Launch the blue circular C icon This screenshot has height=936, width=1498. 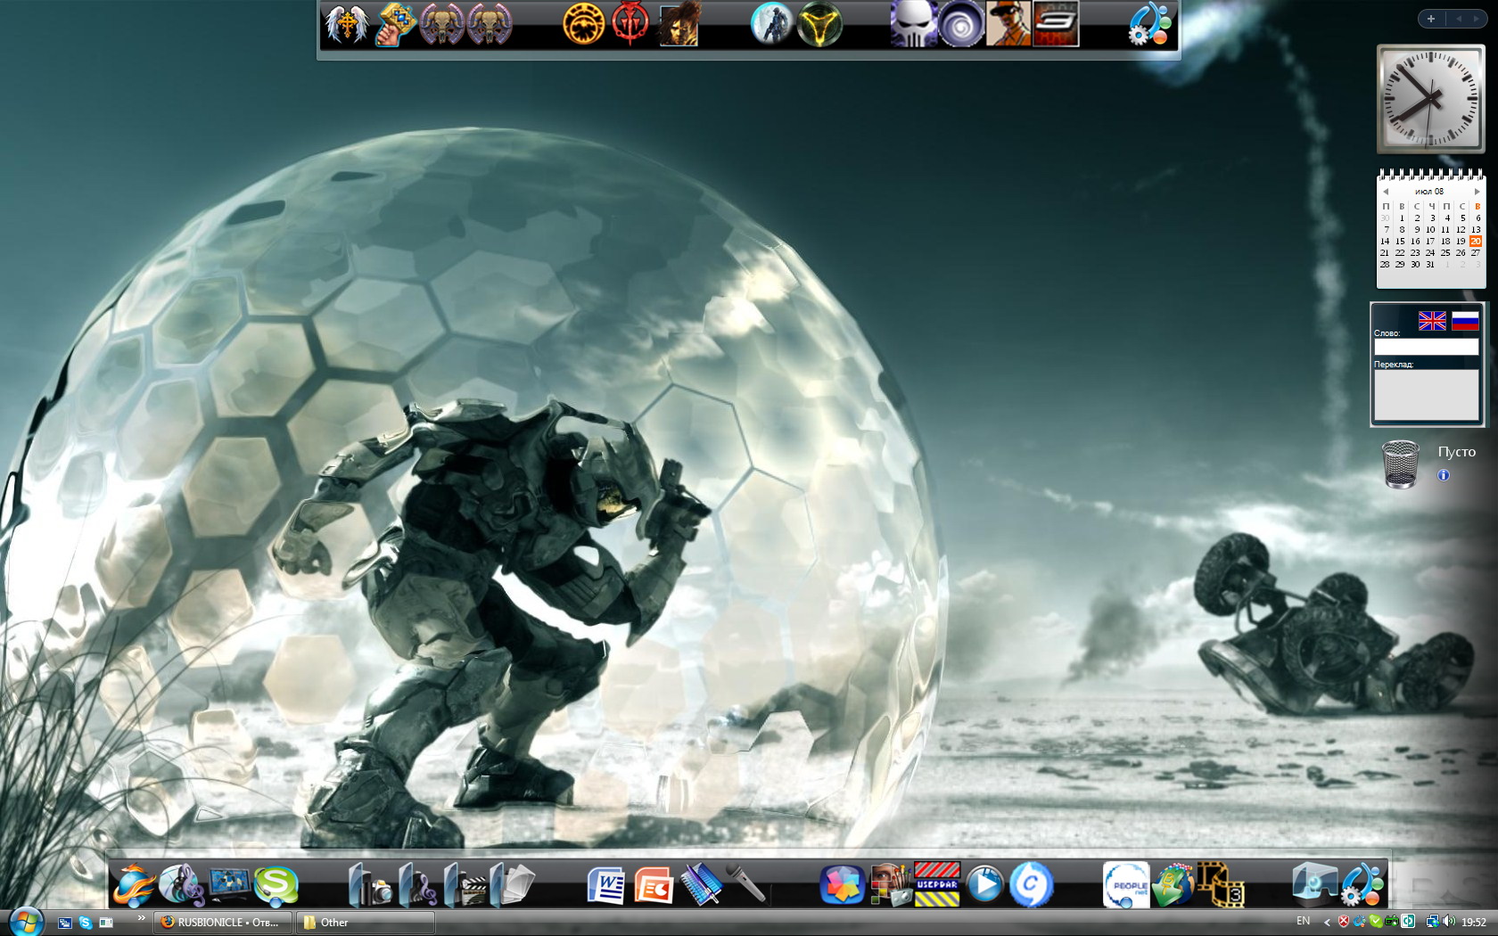tap(1032, 885)
